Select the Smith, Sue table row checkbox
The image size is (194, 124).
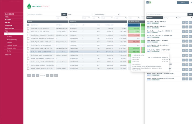pyautogui.click(x=28, y=52)
